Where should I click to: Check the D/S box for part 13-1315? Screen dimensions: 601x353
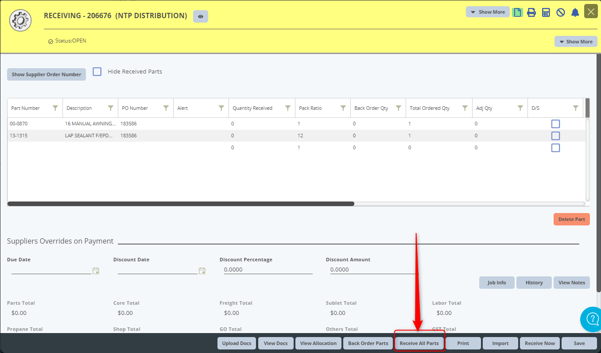pos(555,136)
